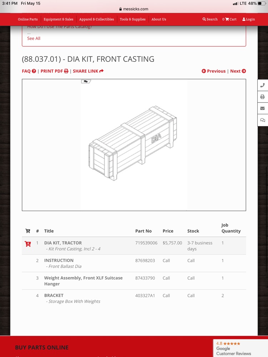Click the Stock column header

[x=193, y=231]
